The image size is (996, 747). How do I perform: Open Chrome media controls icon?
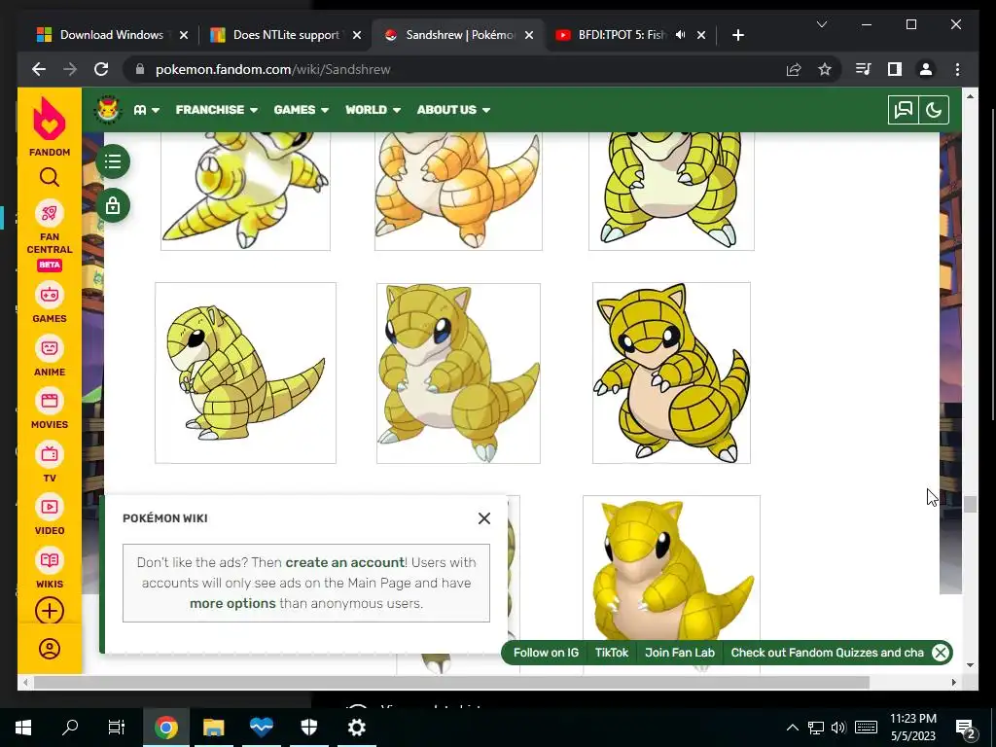[x=864, y=69]
